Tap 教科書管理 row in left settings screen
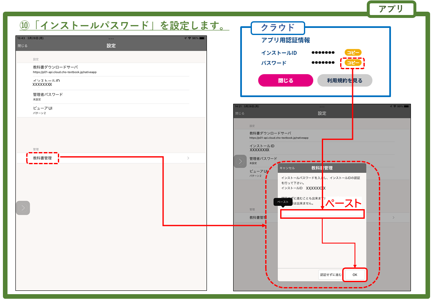 111,158
